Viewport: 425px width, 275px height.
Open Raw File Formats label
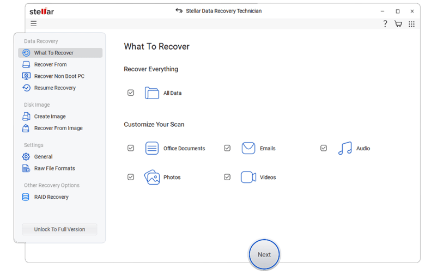(x=54, y=168)
